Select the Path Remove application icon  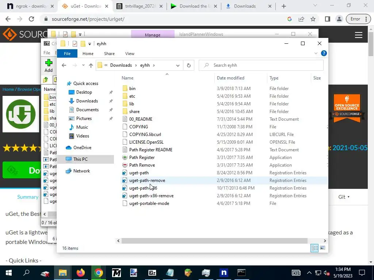pos(125,165)
